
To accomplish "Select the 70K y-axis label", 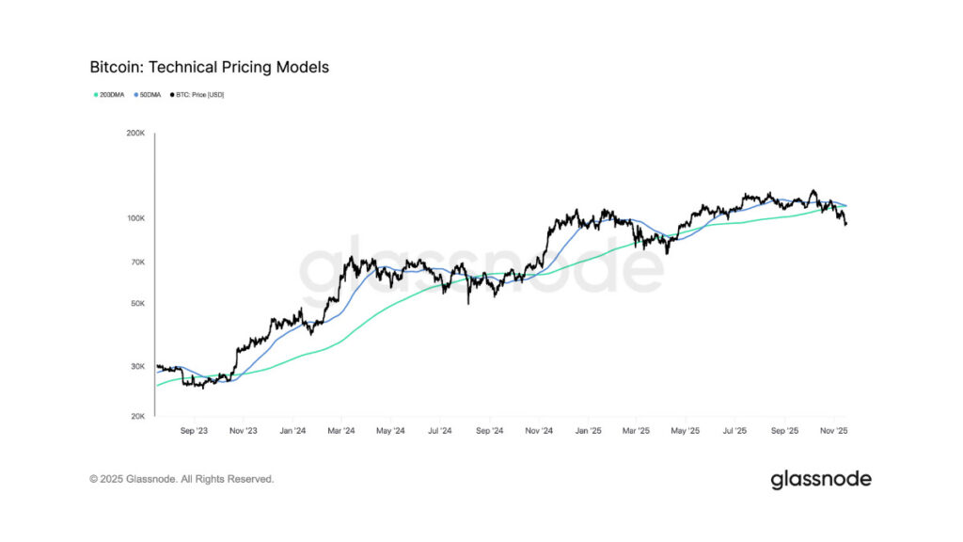I will pyautogui.click(x=137, y=262).
